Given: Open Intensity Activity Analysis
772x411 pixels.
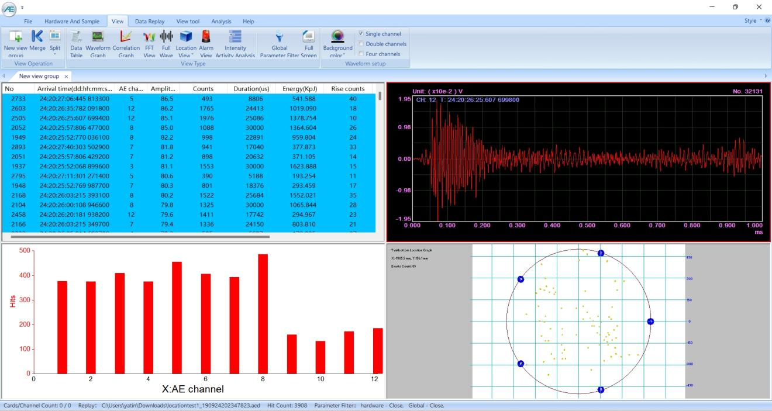Looking at the screenshot, I should click(x=236, y=43).
